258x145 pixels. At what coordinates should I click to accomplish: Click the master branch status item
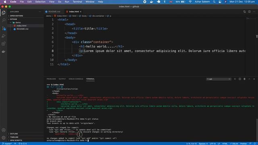[x=7, y=143]
